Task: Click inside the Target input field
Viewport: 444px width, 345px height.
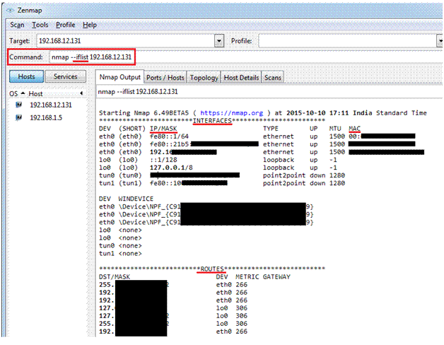Action: [x=126, y=41]
